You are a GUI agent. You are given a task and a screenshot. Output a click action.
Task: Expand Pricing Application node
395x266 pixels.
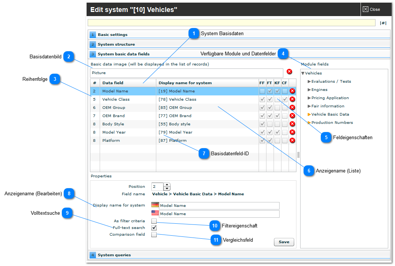(309, 98)
